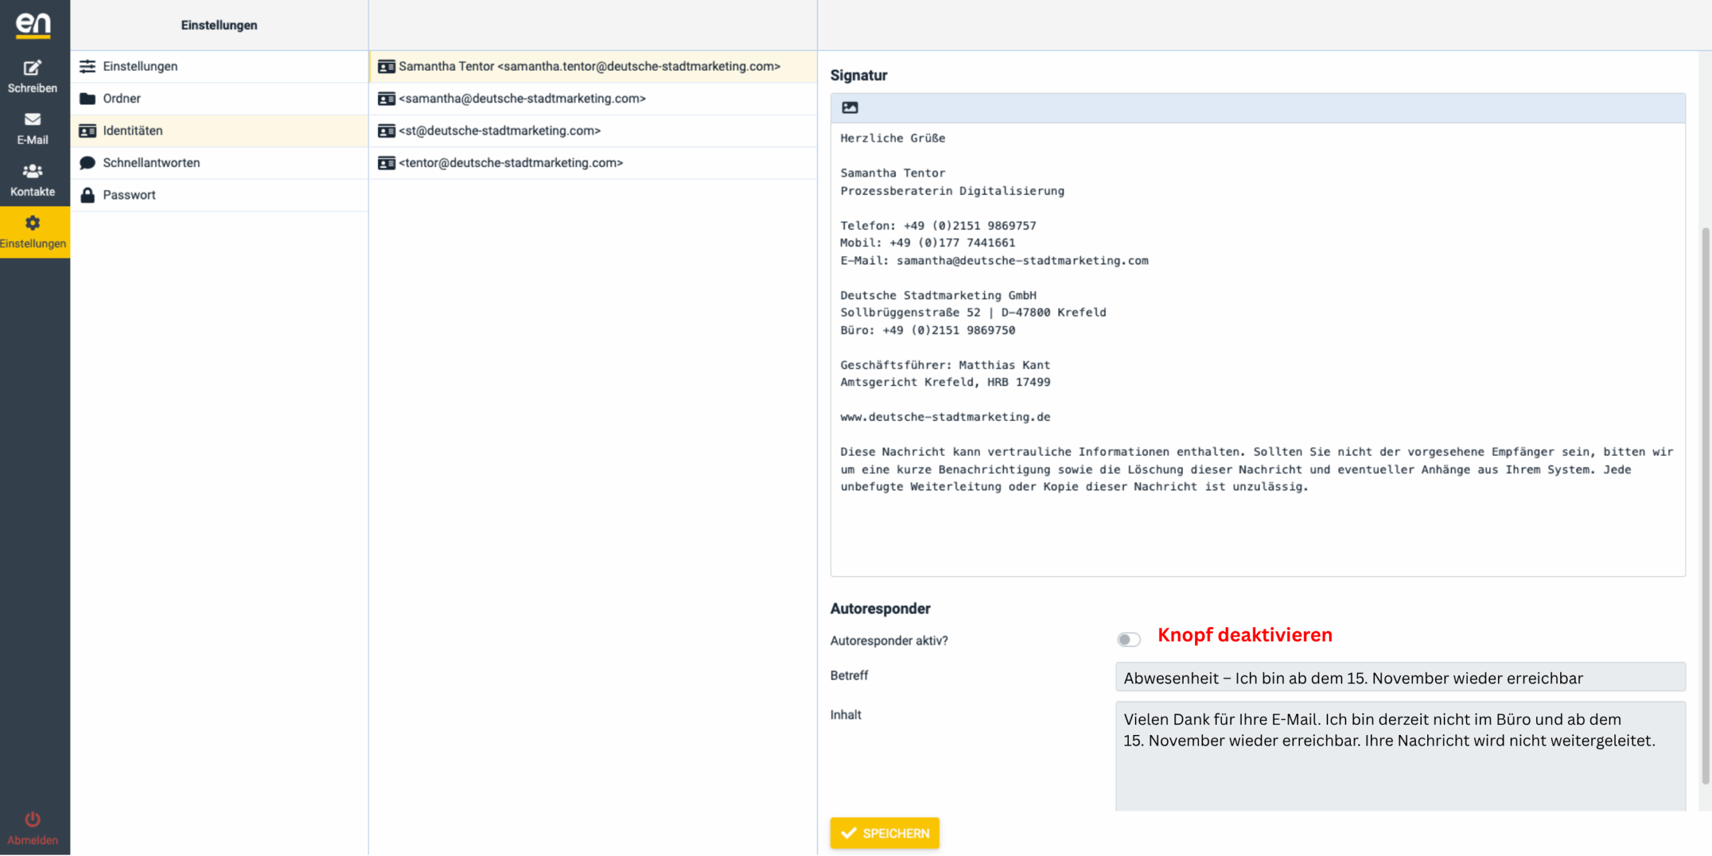Click the Abmelden power icon
This screenshot has width=1712, height=856.
(31, 819)
